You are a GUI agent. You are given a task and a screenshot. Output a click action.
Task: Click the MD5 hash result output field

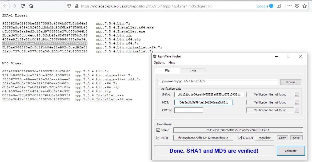pyautogui.click(x=203, y=138)
